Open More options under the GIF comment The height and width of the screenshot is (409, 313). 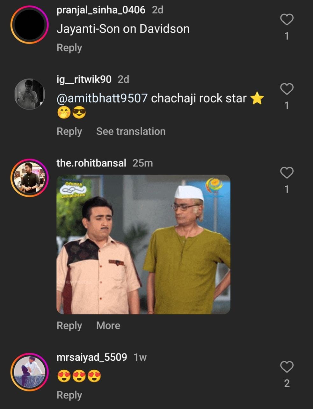pyautogui.click(x=108, y=326)
